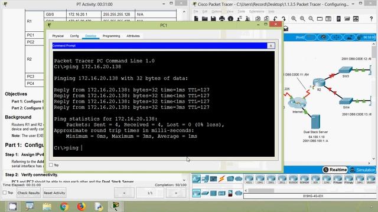Select the Multiuser Connection cloud icon
The width and height of the screenshot is (378, 212).
(239, 178)
